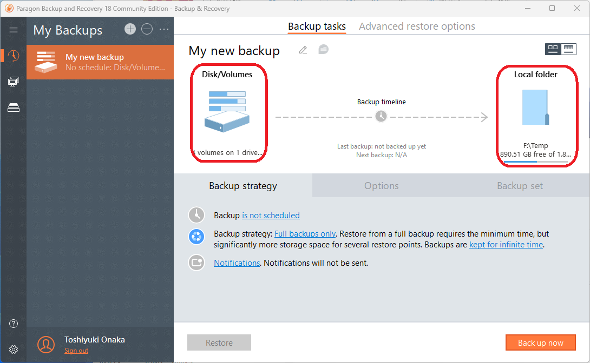
Task: Switch to the list view toggle
Action: [x=568, y=49]
